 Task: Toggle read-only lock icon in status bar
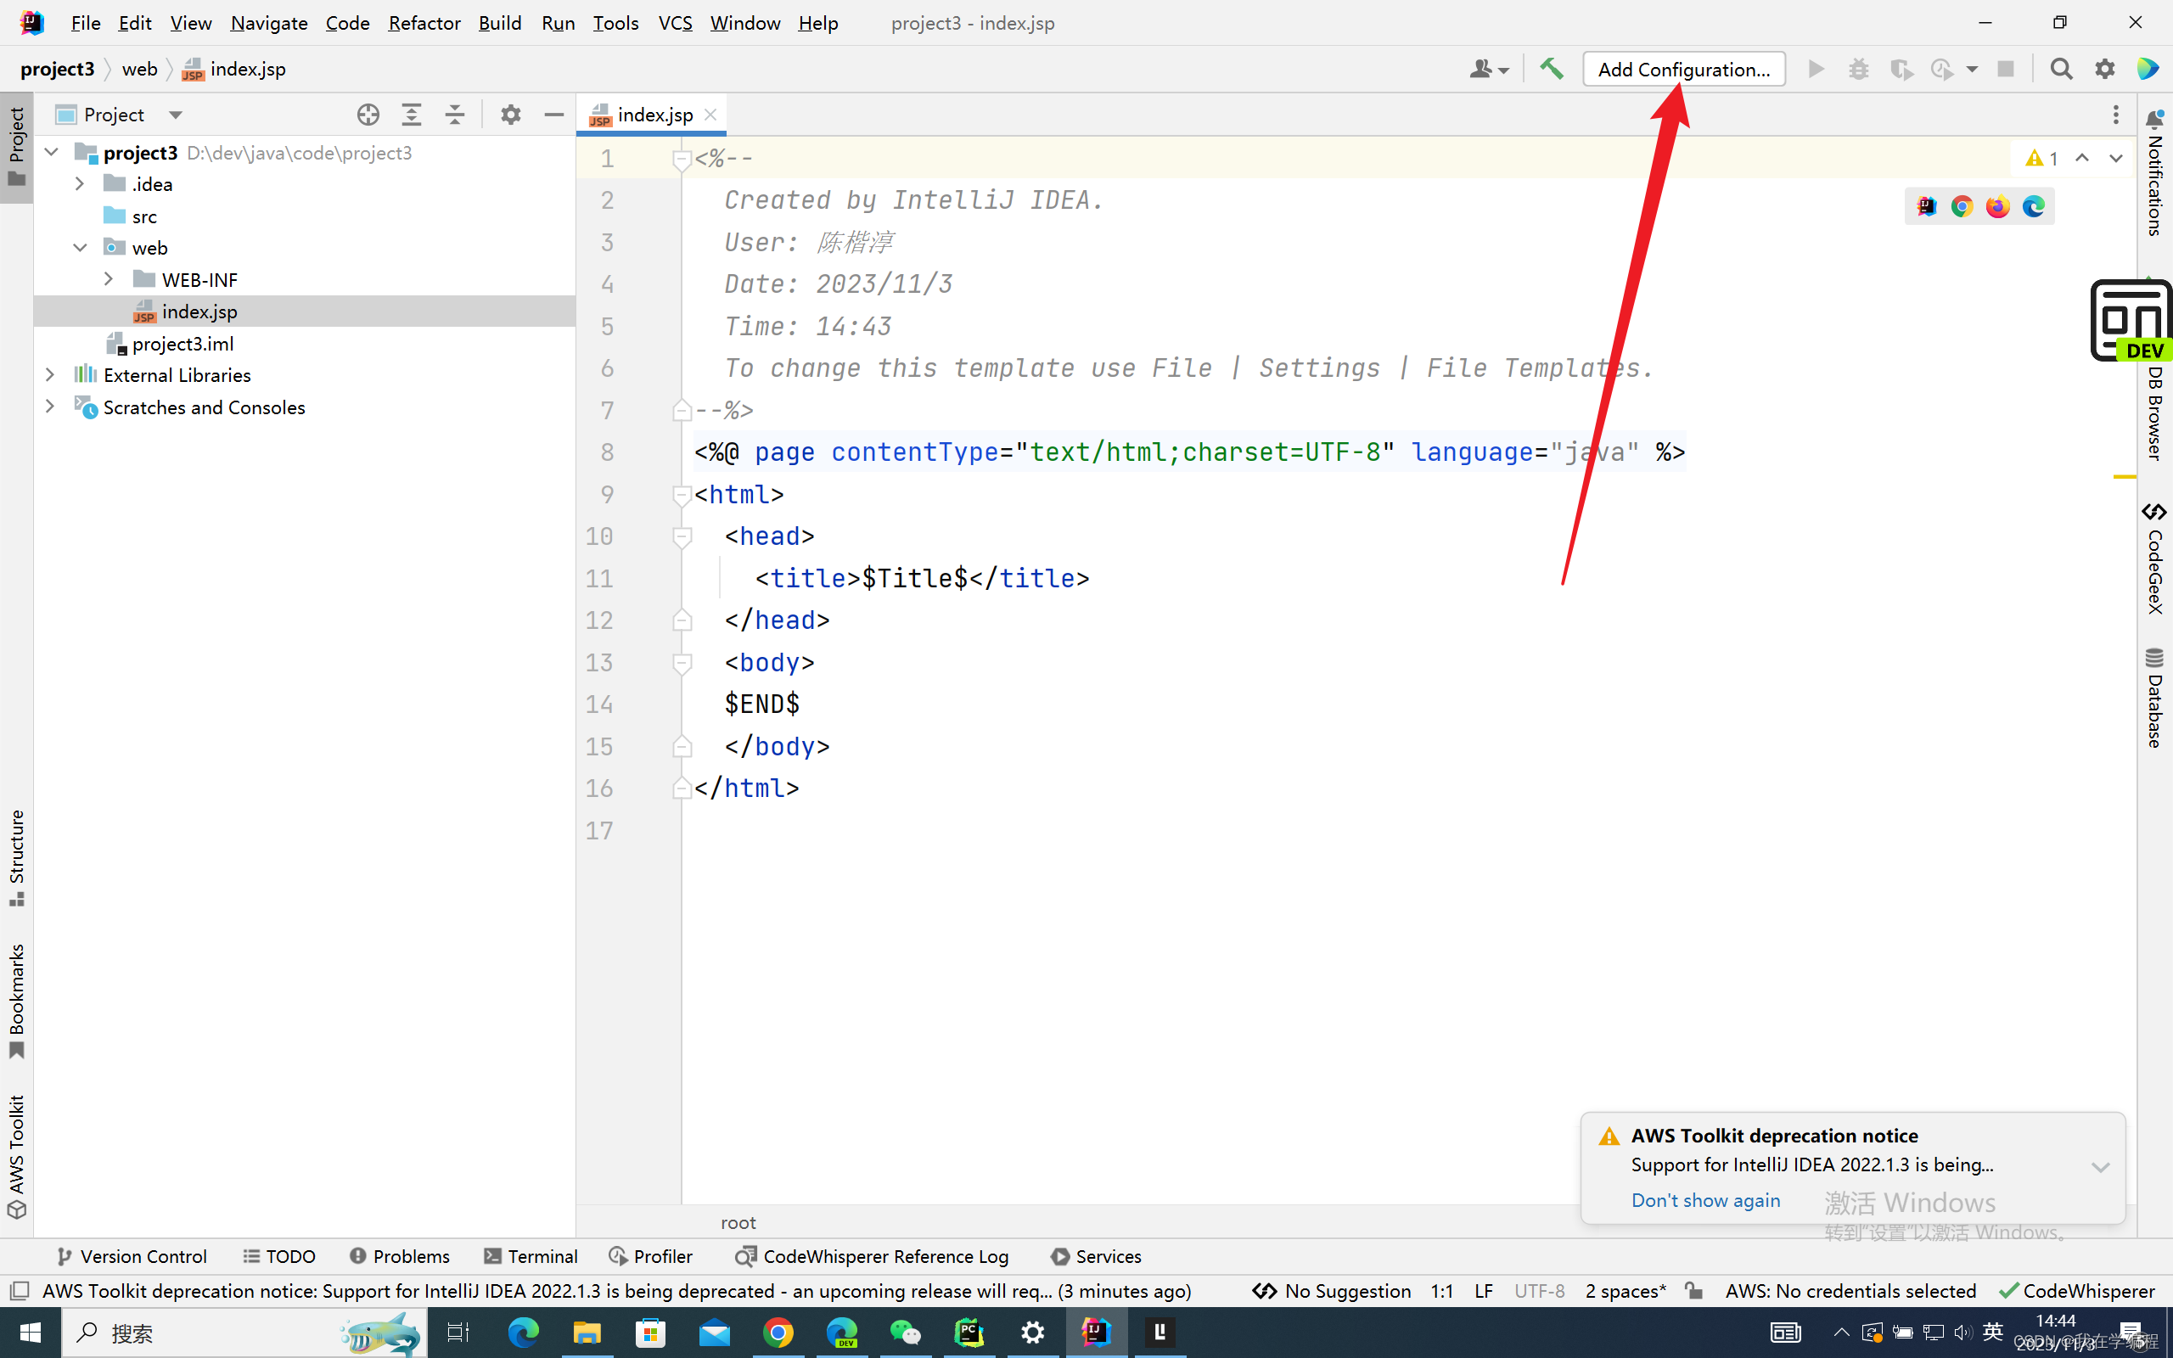tap(1694, 1291)
